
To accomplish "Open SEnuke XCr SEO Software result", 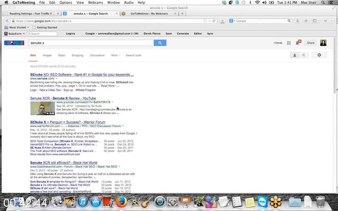I will click(x=82, y=74).
